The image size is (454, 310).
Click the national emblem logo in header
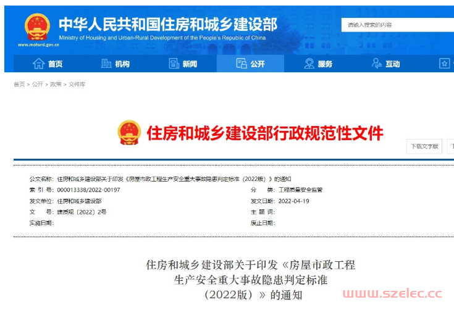click(x=37, y=27)
